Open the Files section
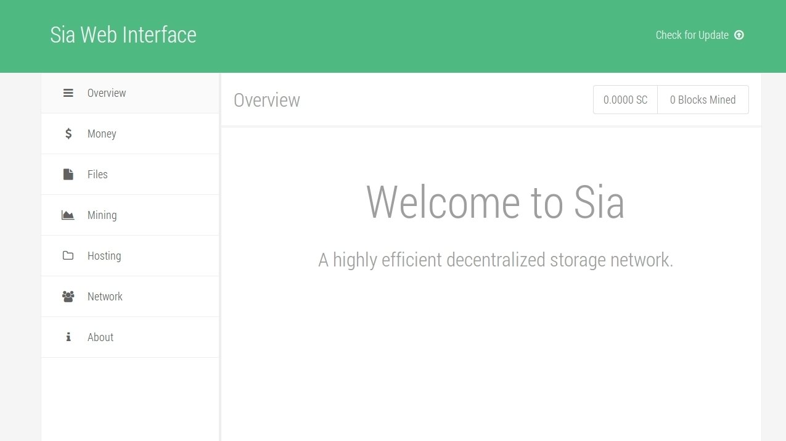786x441 pixels. [130, 175]
